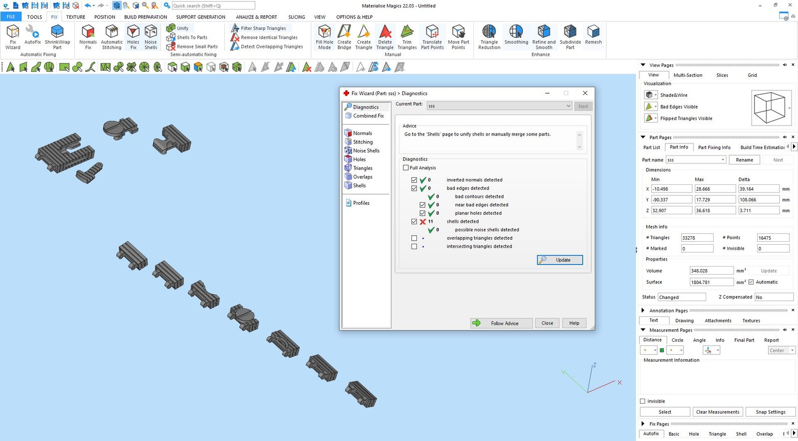Switch to the Part List tab

click(x=651, y=147)
